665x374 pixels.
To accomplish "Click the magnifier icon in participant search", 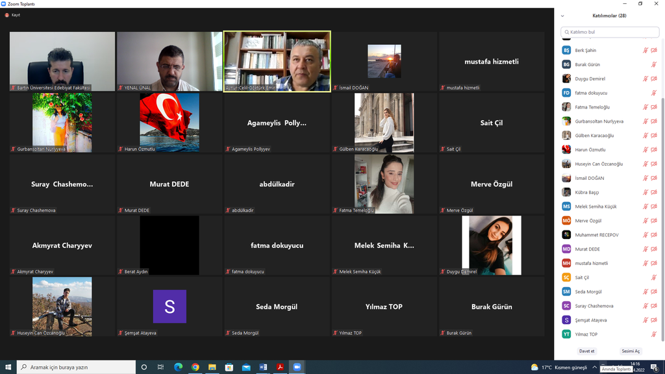I will point(566,32).
